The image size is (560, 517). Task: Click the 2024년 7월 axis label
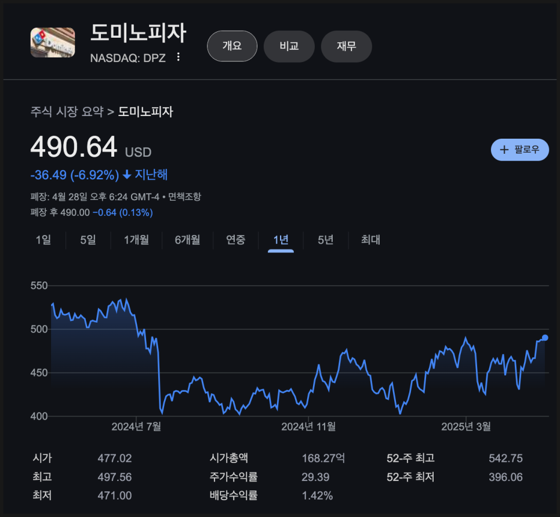pyautogui.click(x=136, y=426)
